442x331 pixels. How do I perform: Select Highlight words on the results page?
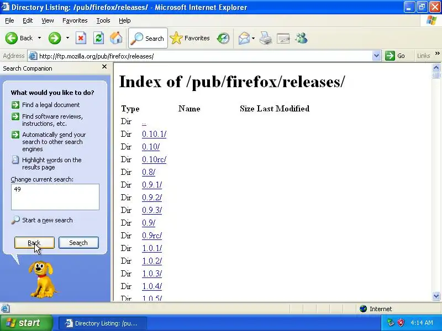pos(51,163)
